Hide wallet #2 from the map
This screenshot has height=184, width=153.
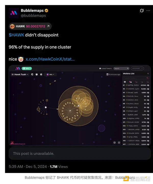click(148, 89)
